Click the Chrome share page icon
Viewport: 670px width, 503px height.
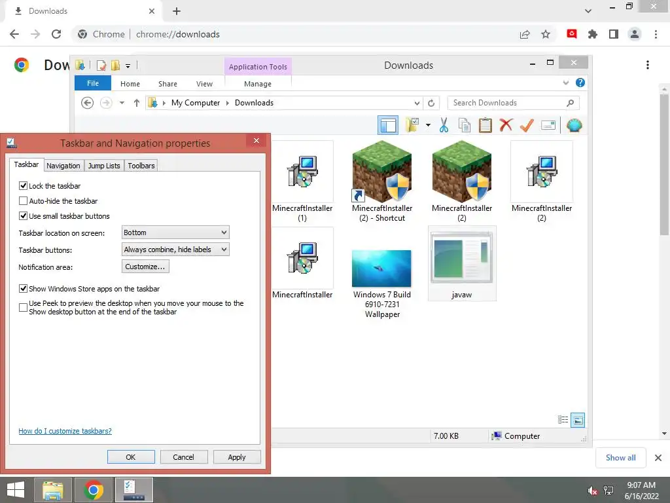coord(525,34)
